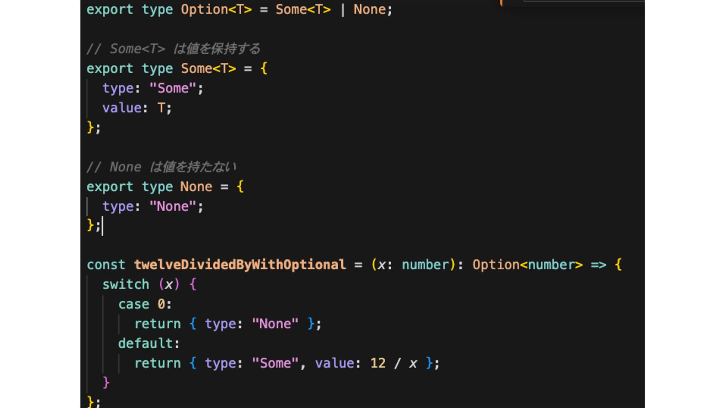The height and width of the screenshot is (408, 725).
Task: Click 'return' in the case 0 branch
Action: pyautogui.click(x=157, y=324)
